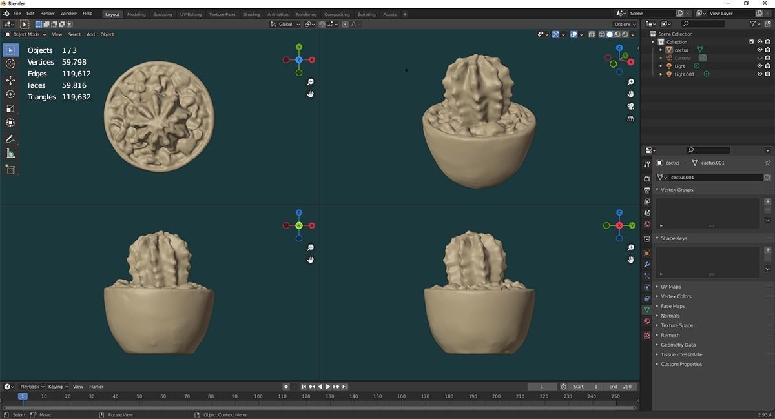Add a new vertex group
This screenshot has height=419, width=775.
[x=768, y=201]
